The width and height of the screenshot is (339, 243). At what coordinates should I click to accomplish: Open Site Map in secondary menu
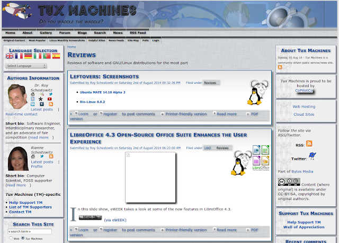[x=133, y=40]
